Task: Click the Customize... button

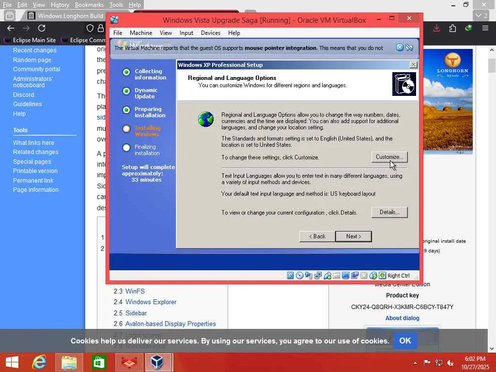Action: [x=389, y=157]
